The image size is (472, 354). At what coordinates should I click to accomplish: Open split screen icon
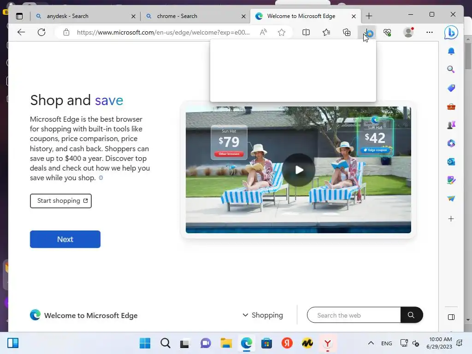(x=306, y=32)
